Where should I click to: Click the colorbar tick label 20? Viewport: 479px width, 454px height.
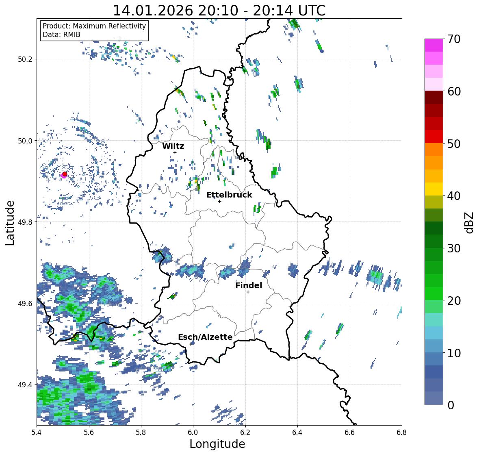click(x=454, y=301)
